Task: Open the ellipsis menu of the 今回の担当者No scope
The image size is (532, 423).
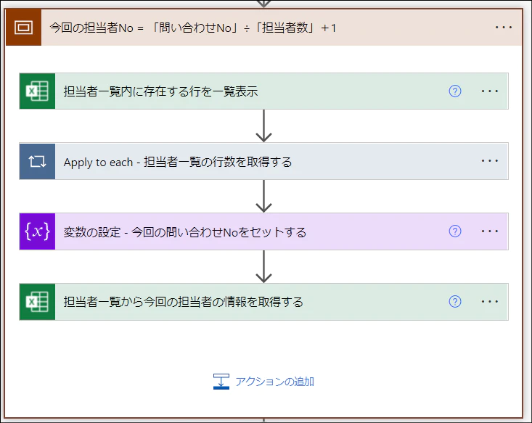Action: tap(504, 28)
